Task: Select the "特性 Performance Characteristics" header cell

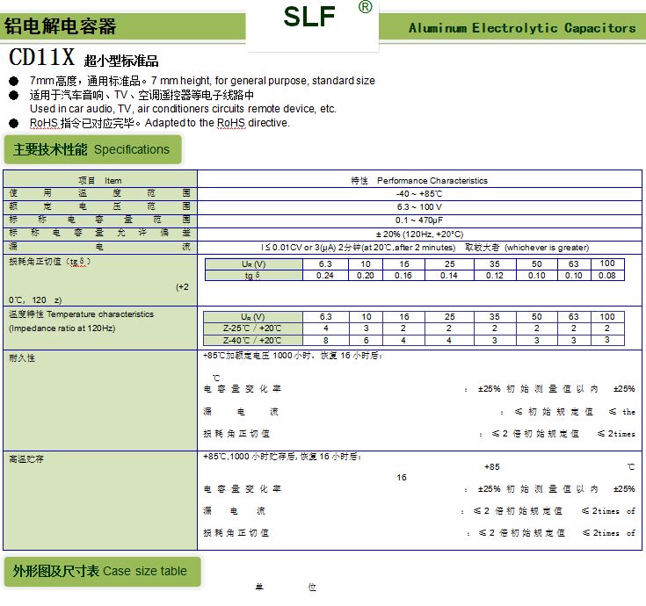Action: pyautogui.click(x=419, y=180)
